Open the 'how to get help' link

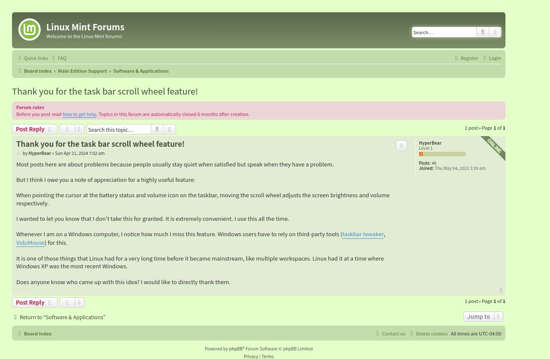[x=79, y=114]
